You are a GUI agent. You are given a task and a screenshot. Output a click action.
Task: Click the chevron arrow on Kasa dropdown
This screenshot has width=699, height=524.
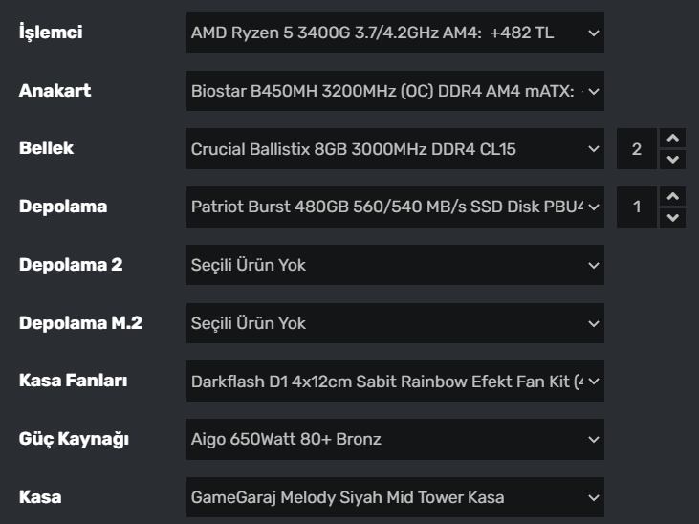(594, 497)
